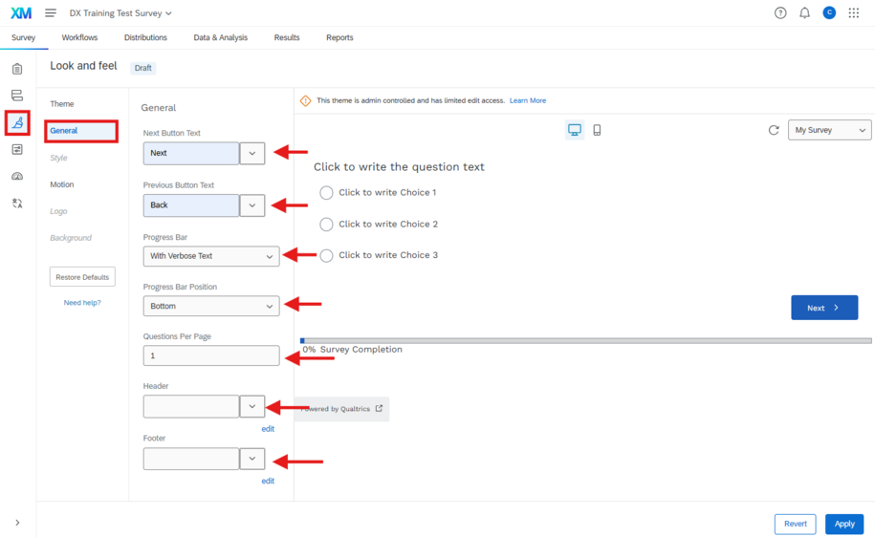Go to the Results tab

click(287, 37)
